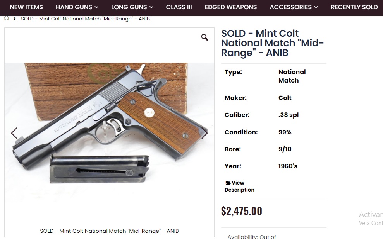Click the product title heading
The image size is (383, 239).
pos(273,43)
